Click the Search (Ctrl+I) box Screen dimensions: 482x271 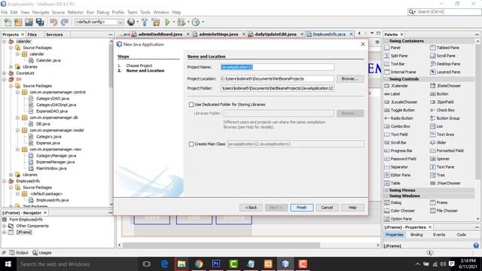tap(444, 12)
